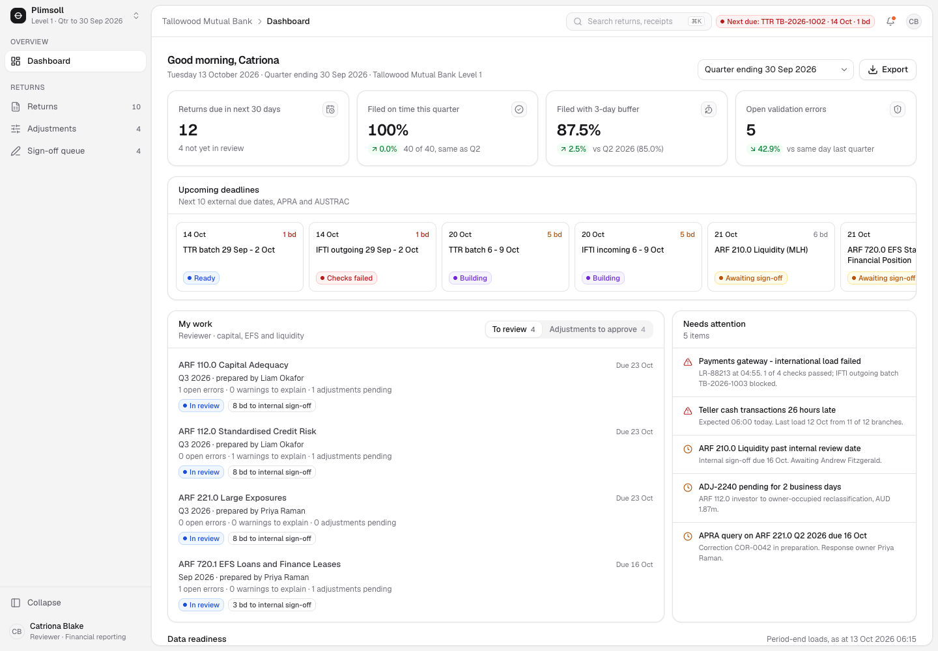Click the Plimsoll logo icon
Screen dimensions: 938x651
(x=18, y=16)
